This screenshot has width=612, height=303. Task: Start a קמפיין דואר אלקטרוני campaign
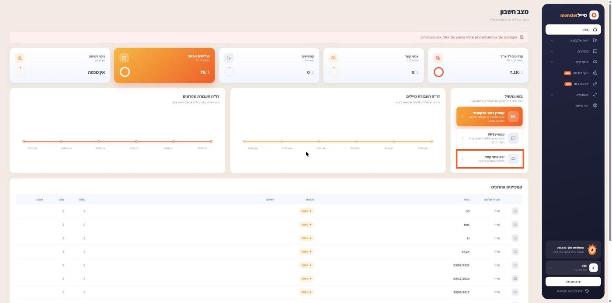pos(490,117)
